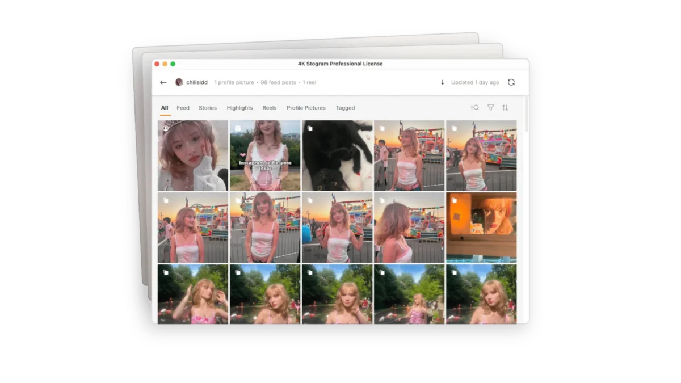
Task: Open the filter funnel icon
Action: point(491,108)
